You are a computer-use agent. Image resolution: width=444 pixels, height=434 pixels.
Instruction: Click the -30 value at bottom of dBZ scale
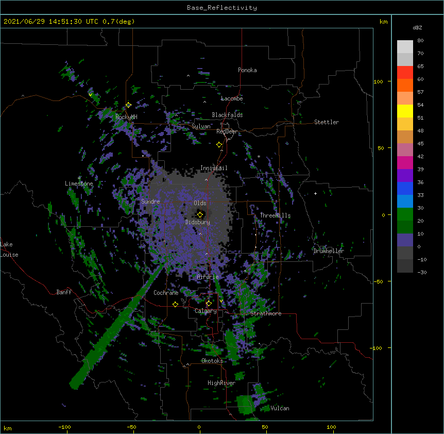[422, 273]
